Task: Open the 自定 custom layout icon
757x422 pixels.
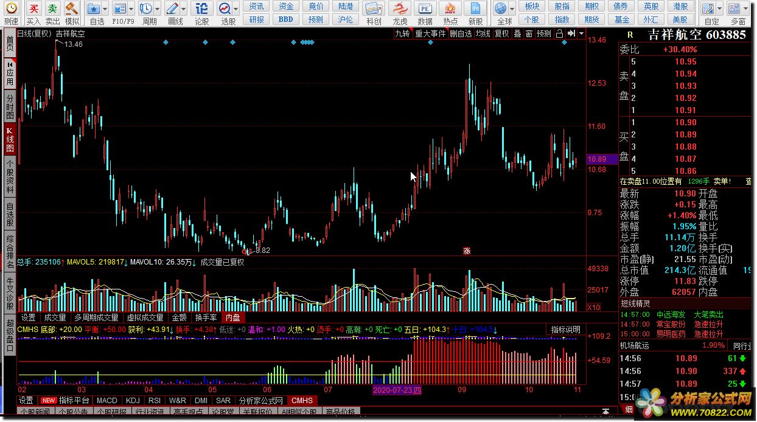Action: [x=708, y=9]
